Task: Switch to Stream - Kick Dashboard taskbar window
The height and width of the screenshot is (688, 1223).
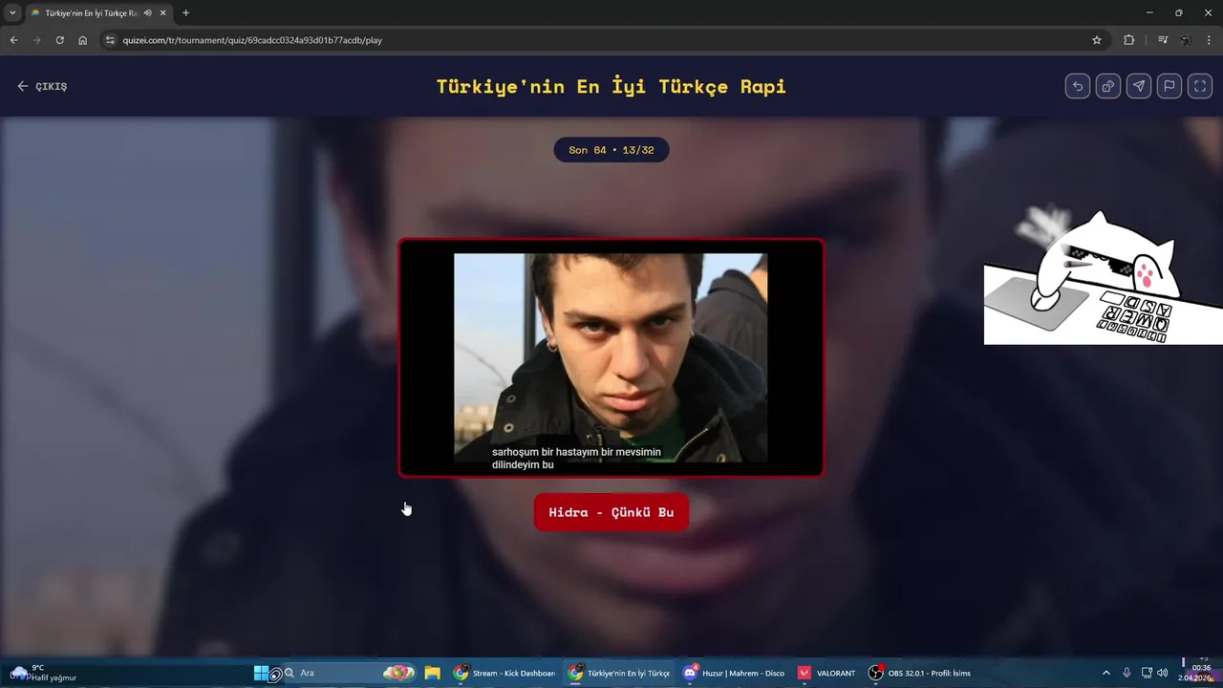Action: coord(504,673)
